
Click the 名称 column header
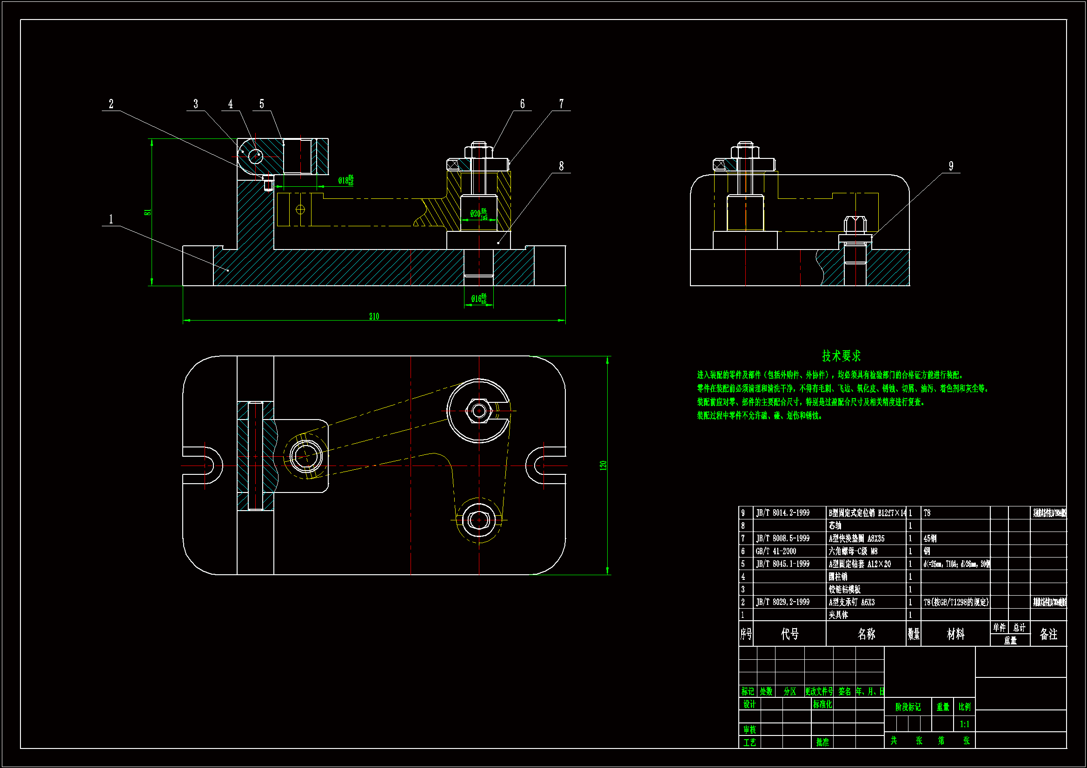click(x=866, y=634)
